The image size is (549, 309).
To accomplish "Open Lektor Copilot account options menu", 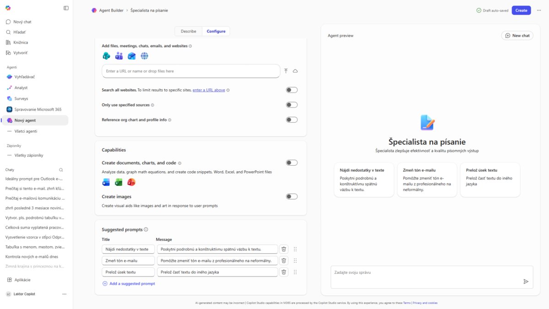I will tap(64, 294).
